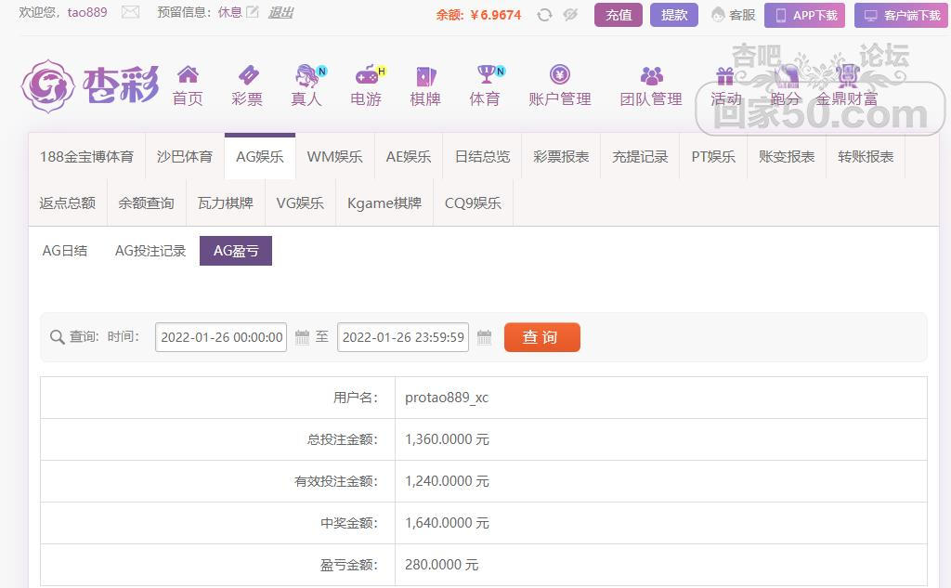Select the AG盈亏 sub-tab
The image size is (951, 588).
click(236, 251)
